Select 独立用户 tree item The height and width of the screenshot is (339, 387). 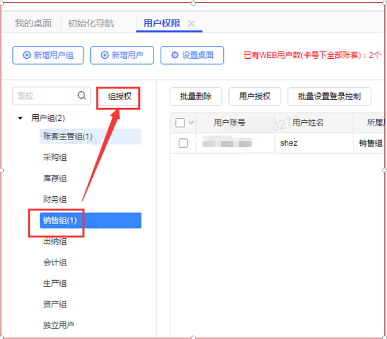[59, 325]
